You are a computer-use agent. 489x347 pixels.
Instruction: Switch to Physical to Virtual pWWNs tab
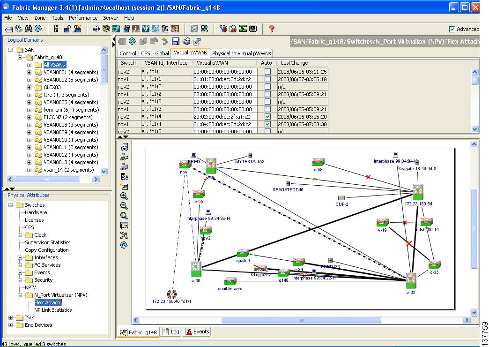241,53
